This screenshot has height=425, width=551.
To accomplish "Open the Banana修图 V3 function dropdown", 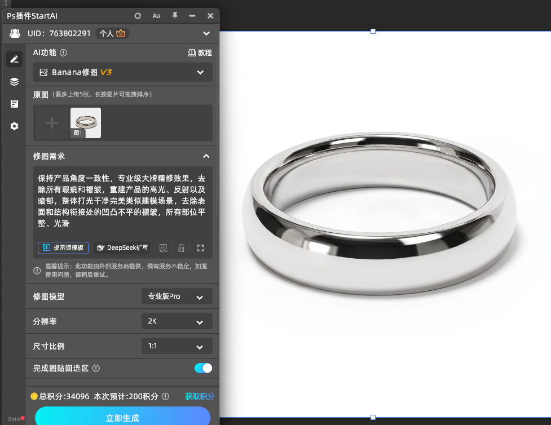I will (x=122, y=72).
